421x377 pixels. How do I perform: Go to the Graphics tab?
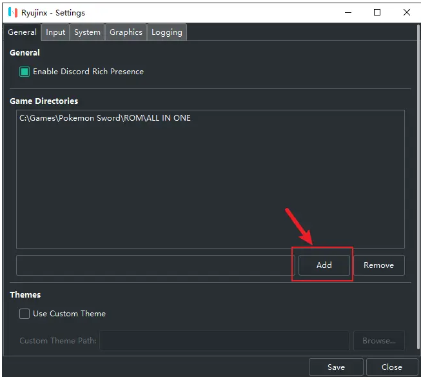pos(126,32)
